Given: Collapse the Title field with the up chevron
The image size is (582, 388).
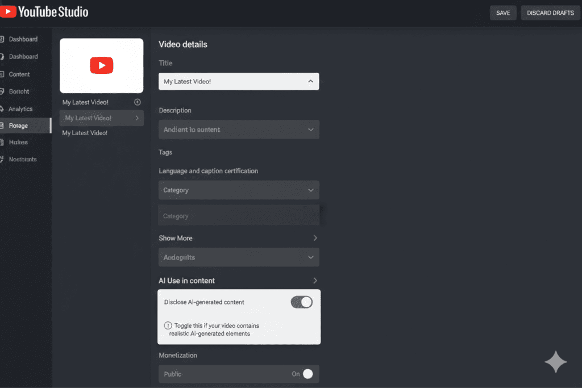Looking at the screenshot, I should pos(310,81).
